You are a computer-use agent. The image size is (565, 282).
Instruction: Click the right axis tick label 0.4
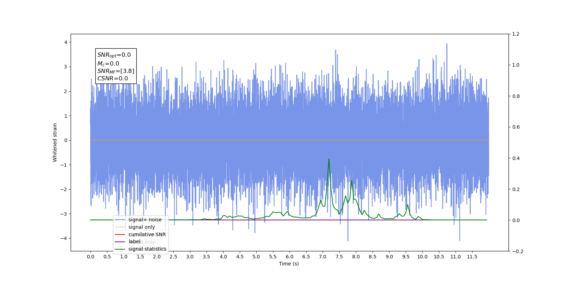516,158
